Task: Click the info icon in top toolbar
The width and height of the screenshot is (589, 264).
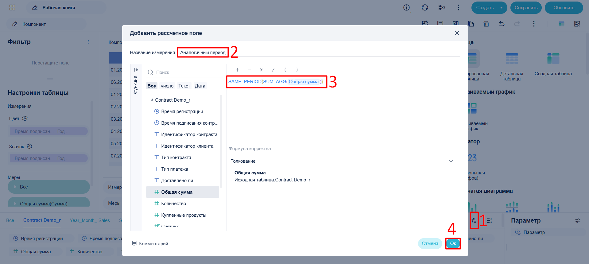Action: pos(406,8)
